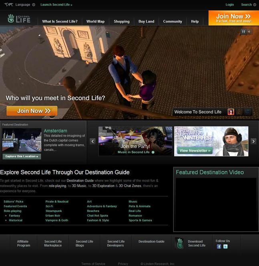Pause the hero slideshow
Viewport: 259px width, 266px height.
tap(243, 32)
